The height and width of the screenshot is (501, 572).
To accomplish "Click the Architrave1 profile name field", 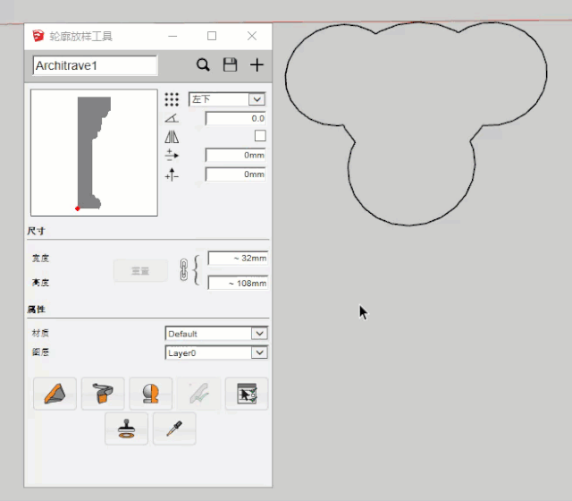I will click(x=95, y=65).
